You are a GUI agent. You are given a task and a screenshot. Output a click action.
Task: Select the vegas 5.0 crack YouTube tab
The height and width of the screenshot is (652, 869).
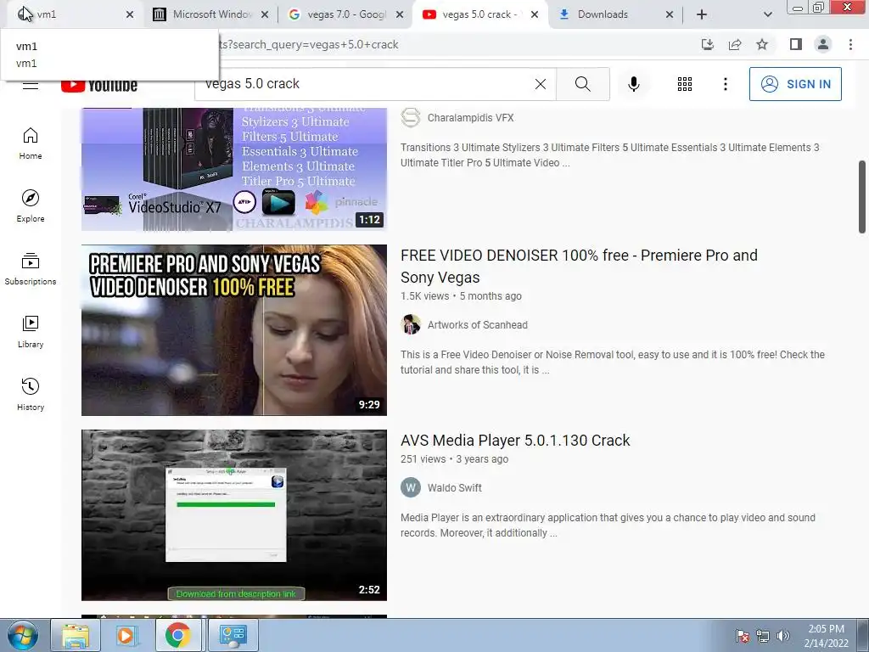479,14
